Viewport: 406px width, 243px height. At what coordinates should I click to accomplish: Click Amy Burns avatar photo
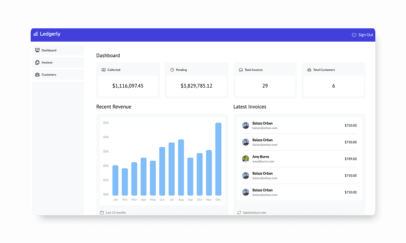[x=246, y=159]
